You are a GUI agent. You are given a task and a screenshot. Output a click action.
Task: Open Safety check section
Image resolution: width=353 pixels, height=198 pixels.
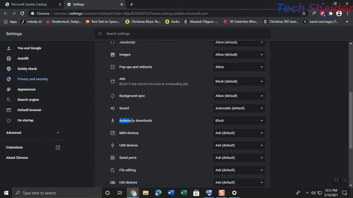(x=27, y=69)
